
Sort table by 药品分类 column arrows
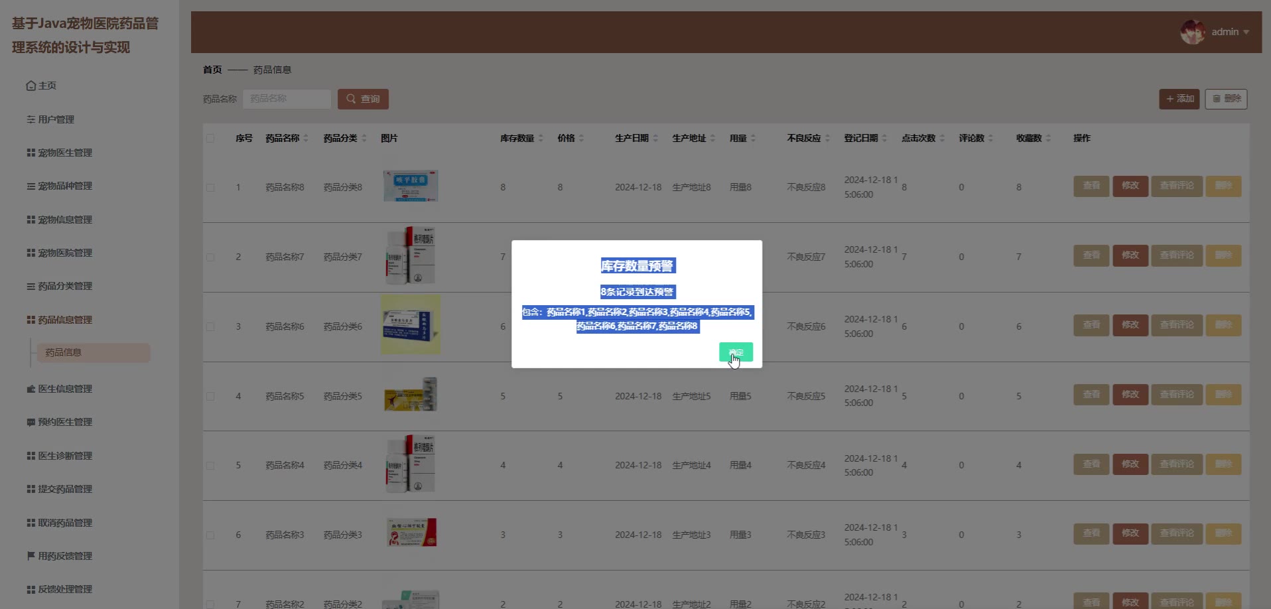[364, 138]
